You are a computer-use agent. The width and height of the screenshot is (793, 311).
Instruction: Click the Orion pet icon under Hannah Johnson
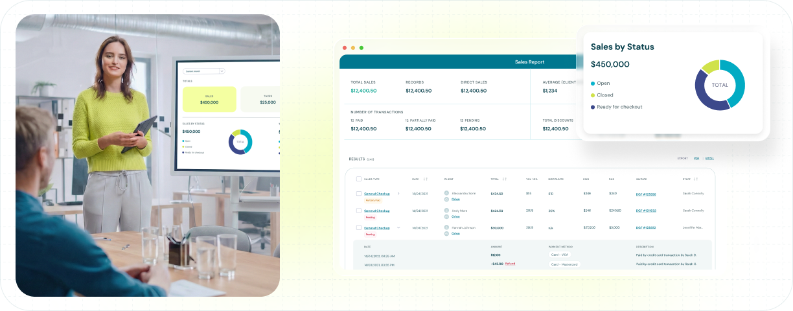(x=446, y=233)
